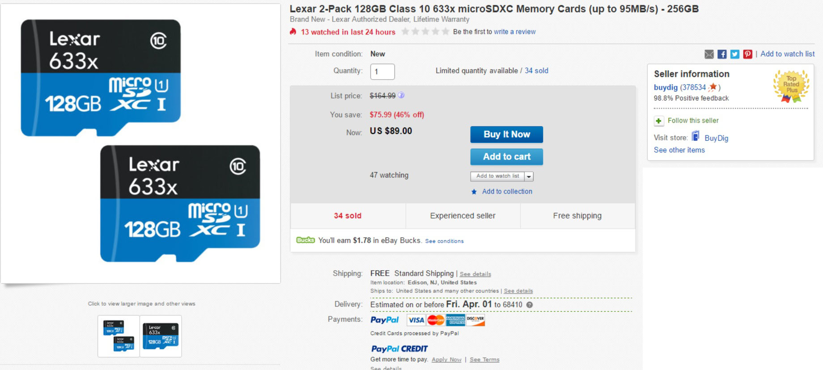Image resolution: width=823 pixels, height=370 pixels.
Task: Click the quantity input field
Action: (382, 71)
